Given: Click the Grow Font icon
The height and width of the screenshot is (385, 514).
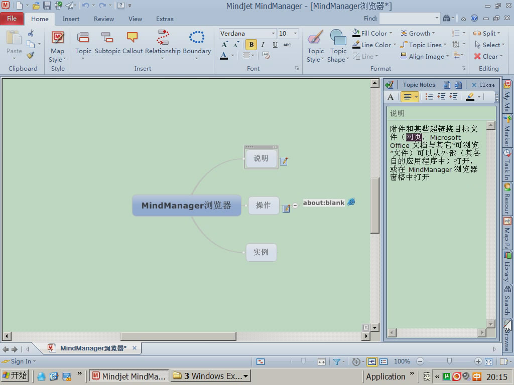Looking at the screenshot, I should tap(224, 45).
